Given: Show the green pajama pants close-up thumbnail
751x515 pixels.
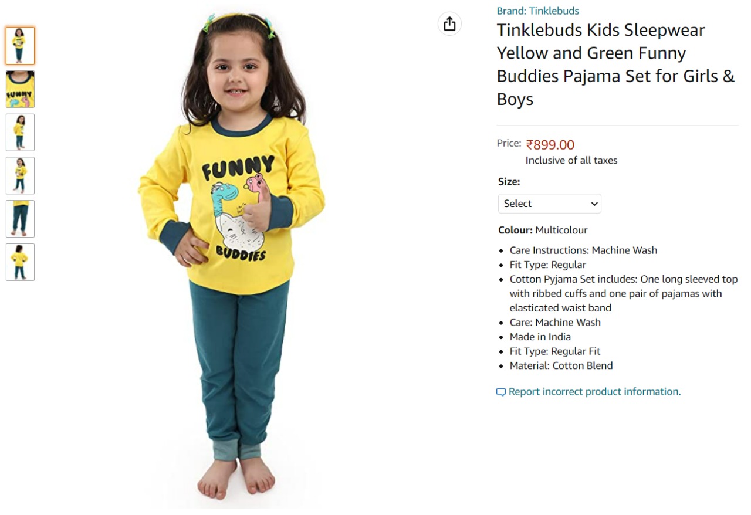Looking at the screenshot, I should tap(20, 219).
